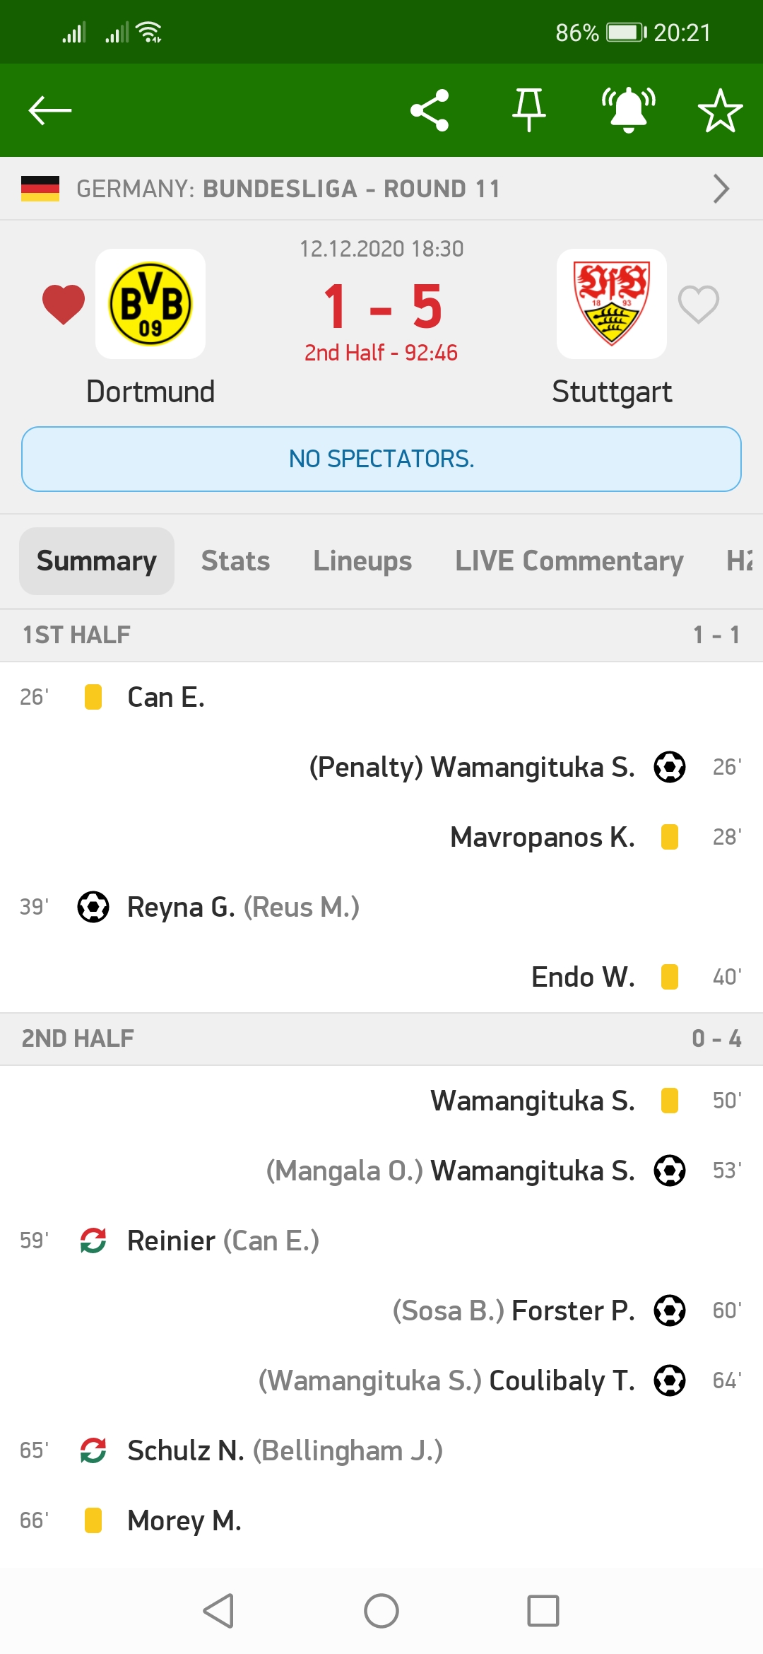Open the LIVE Commentary tab
The image size is (763, 1654).
point(569,561)
